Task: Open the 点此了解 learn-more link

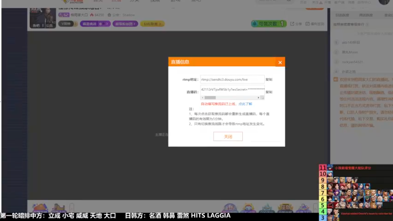Action: coord(245,104)
